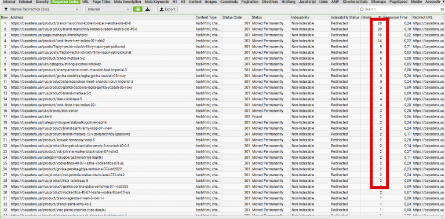Open the Meta Description tab

pos(127,2)
